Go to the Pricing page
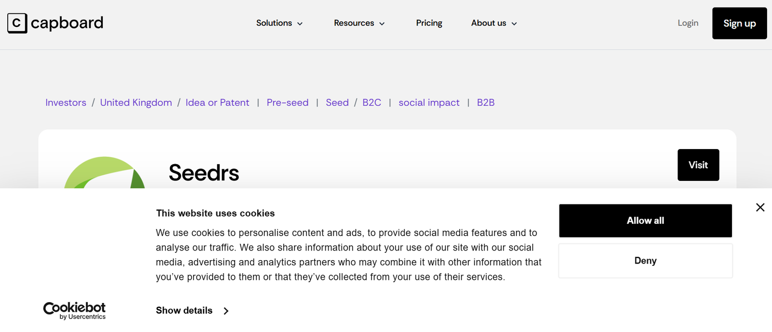The height and width of the screenshot is (332, 772). tap(429, 23)
